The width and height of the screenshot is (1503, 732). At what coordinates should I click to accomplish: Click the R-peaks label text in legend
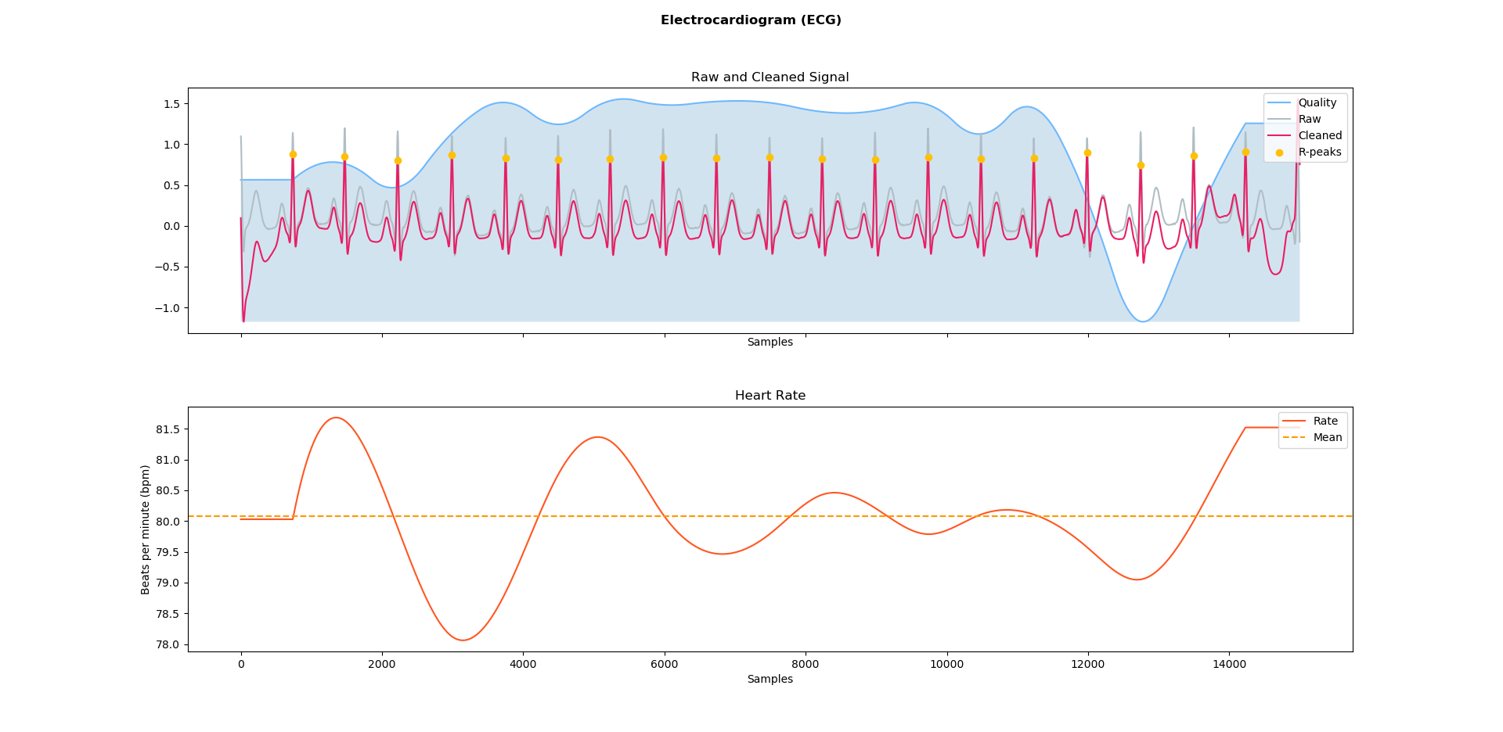click(1321, 152)
